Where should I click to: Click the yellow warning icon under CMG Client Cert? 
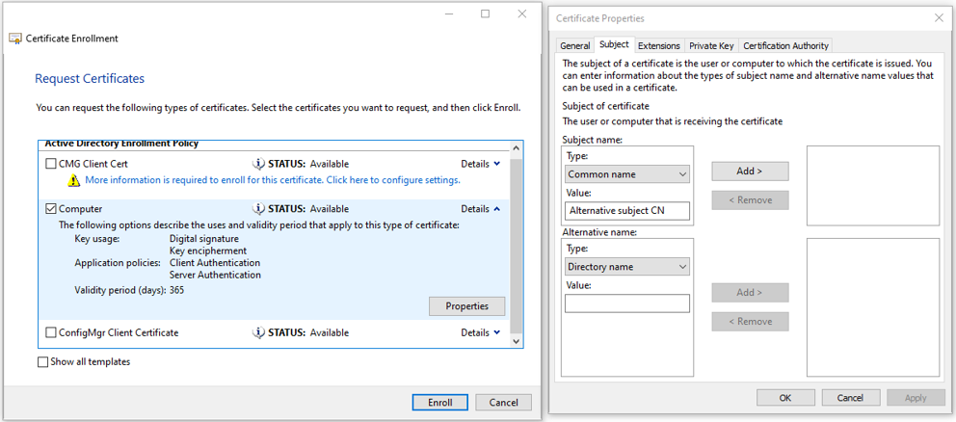pos(74,181)
